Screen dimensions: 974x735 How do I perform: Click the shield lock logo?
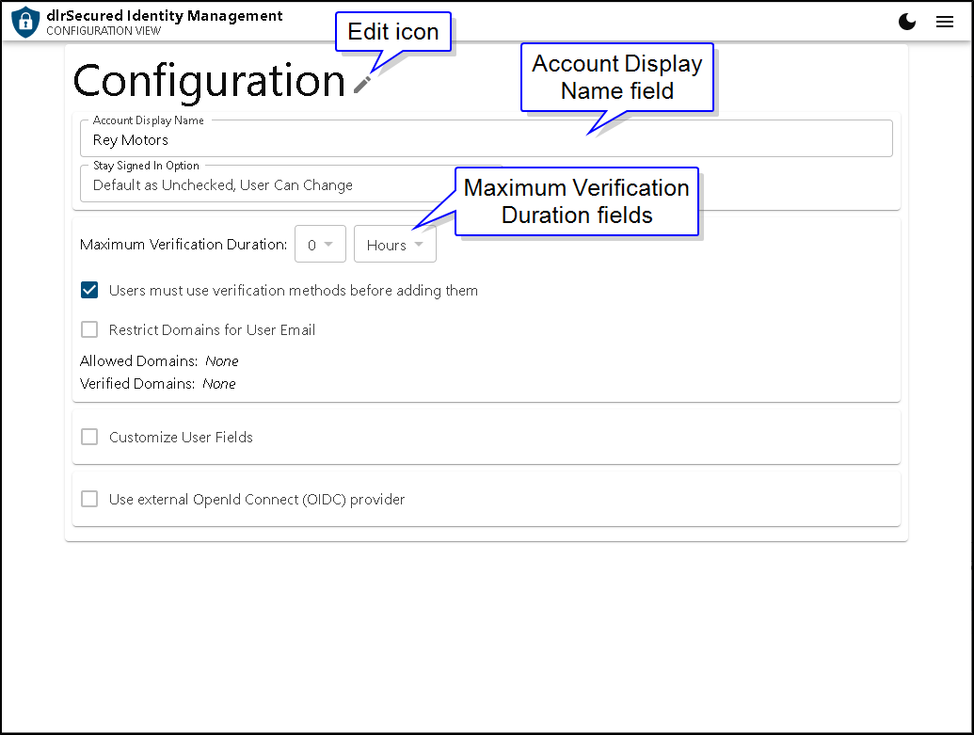coord(25,22)
